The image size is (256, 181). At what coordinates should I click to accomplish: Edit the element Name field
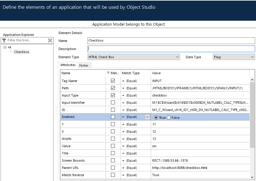tap(171, 40)
